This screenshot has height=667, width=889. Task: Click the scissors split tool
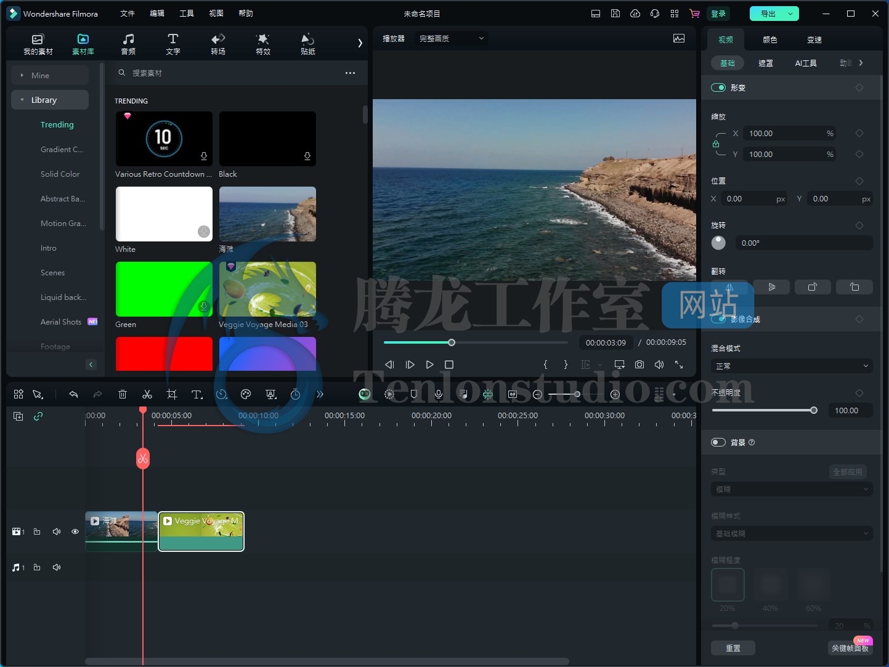(147, 394)
